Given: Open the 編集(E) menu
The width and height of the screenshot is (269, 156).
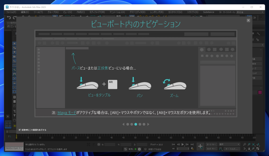Looking at the screenshot, I should (x=25, y=12).
